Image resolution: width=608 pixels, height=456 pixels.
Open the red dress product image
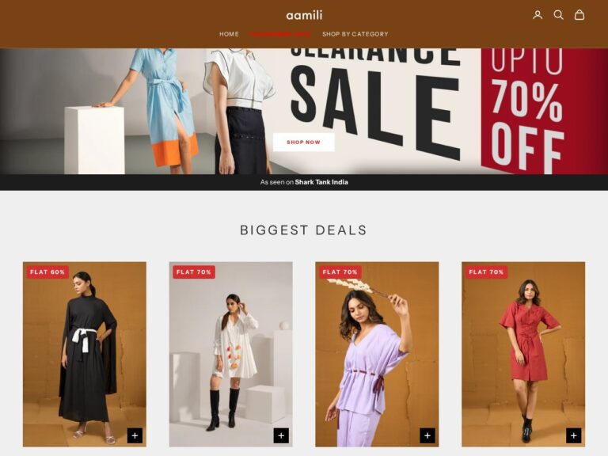point(523,354)
